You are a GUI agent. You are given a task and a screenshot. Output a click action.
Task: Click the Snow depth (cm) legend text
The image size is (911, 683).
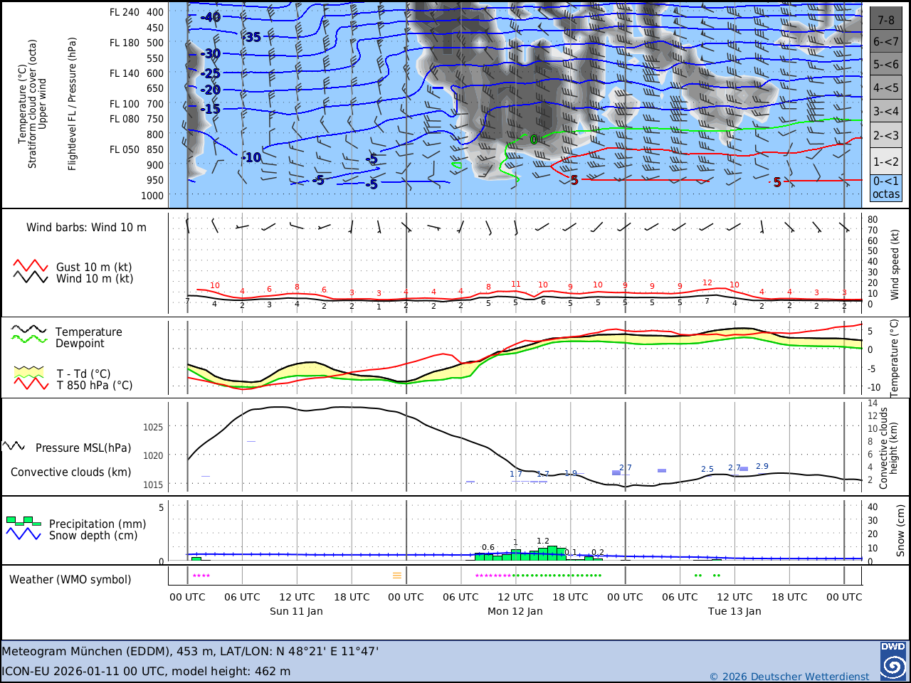[93, 536]
